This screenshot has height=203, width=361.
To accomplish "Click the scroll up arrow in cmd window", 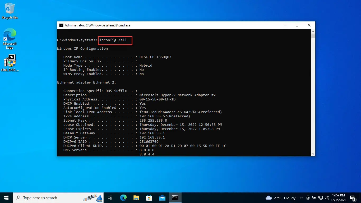I will [x=313, y=31].
